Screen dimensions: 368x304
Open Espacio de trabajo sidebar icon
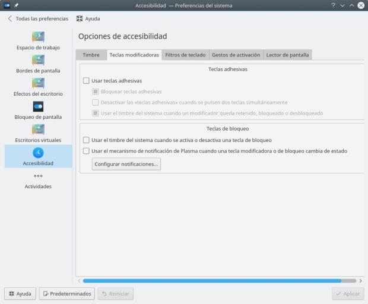click(x=38, y=37)
